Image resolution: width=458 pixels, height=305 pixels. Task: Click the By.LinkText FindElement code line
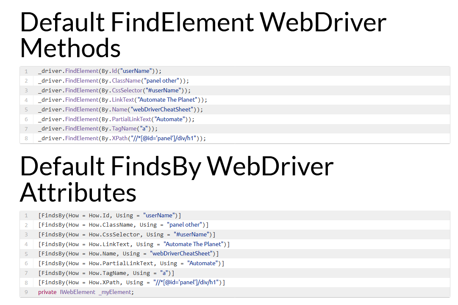[122, 100]
